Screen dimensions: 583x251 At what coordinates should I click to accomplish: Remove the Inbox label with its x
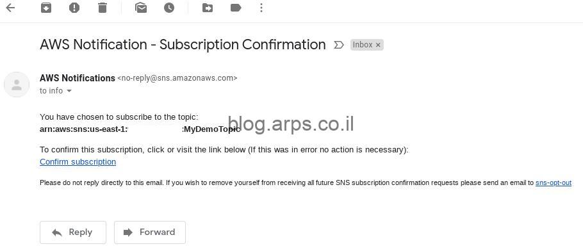pyautogui.click(x=378, y=45)
